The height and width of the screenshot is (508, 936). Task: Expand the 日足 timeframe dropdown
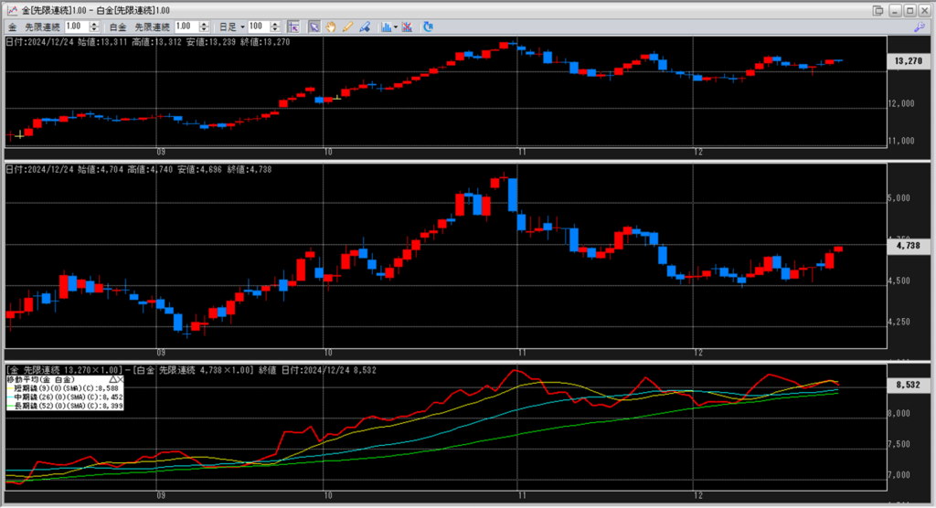tap(241, 27)
